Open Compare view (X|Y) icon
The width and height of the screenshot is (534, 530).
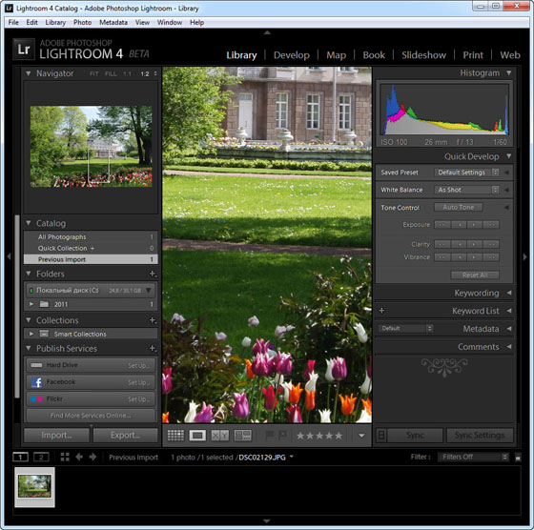pyautogui.click(x=219, y=435)
